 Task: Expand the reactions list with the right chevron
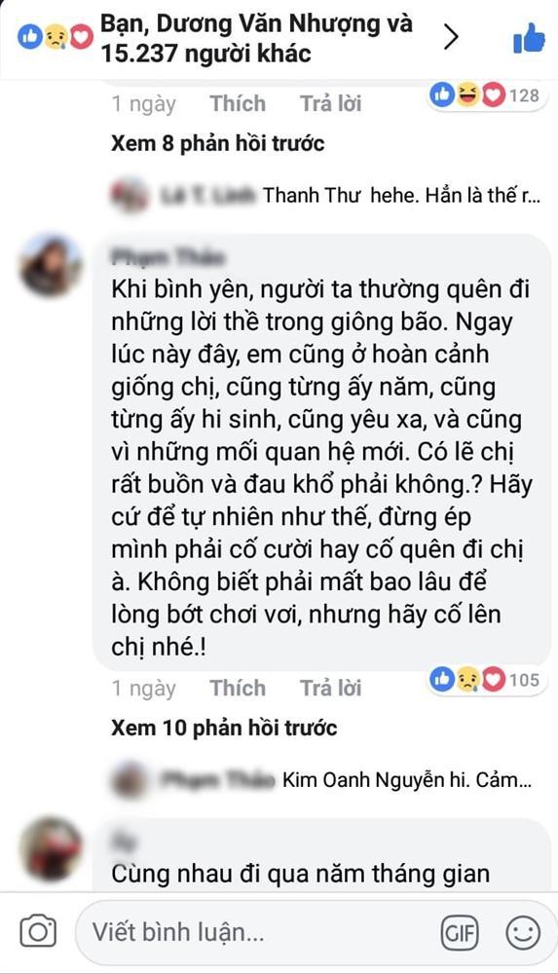click(451, 38)
